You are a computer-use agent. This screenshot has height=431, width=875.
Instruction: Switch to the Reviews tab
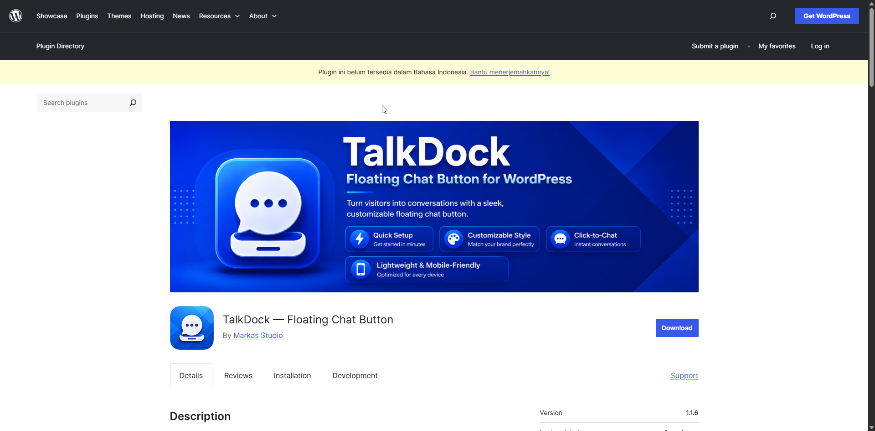pyautogui.click(x=238, y=375)
